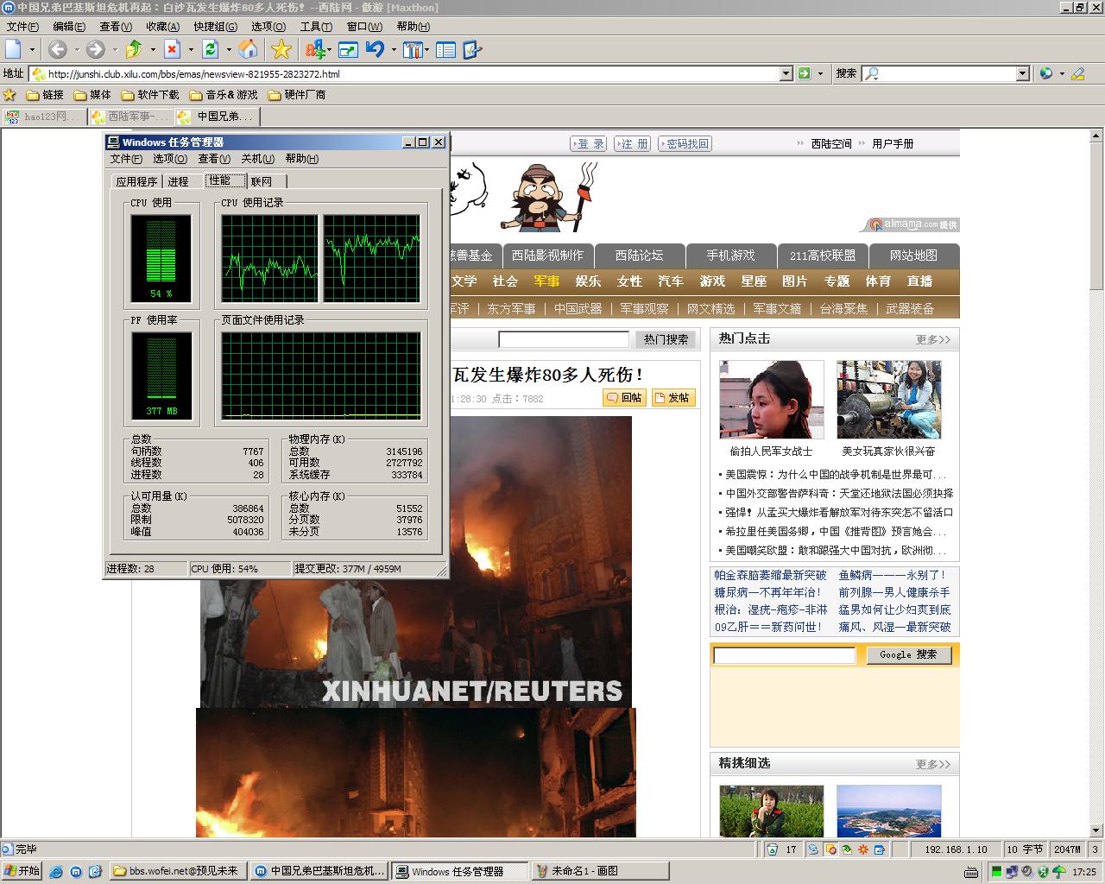Click the 热门搜索 button
This screenshot has height=884, width=1105.
(x=666, y=339)
